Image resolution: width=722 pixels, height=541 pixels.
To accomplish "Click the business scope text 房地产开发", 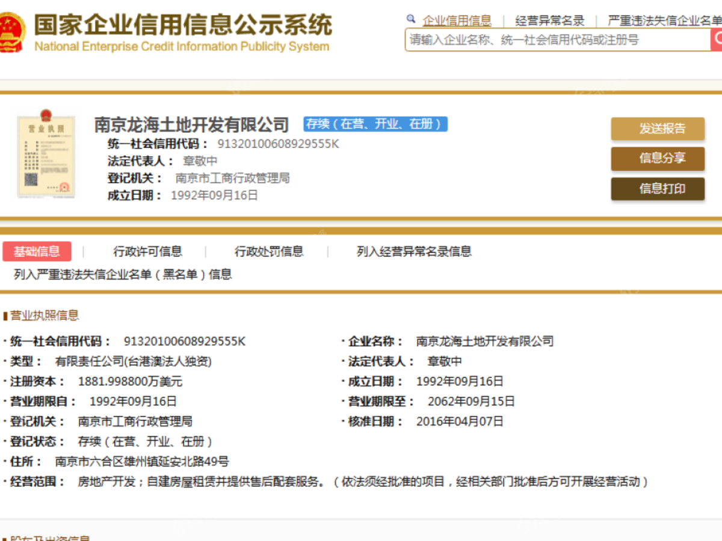I will pyautogui.click(x=106, y=481).
